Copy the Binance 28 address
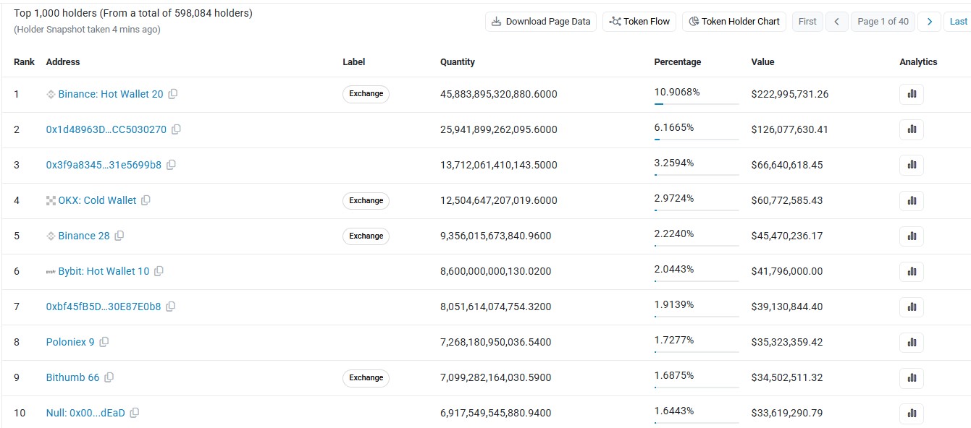The height and width of the screenshot is (428, 971). click(119, 236)
